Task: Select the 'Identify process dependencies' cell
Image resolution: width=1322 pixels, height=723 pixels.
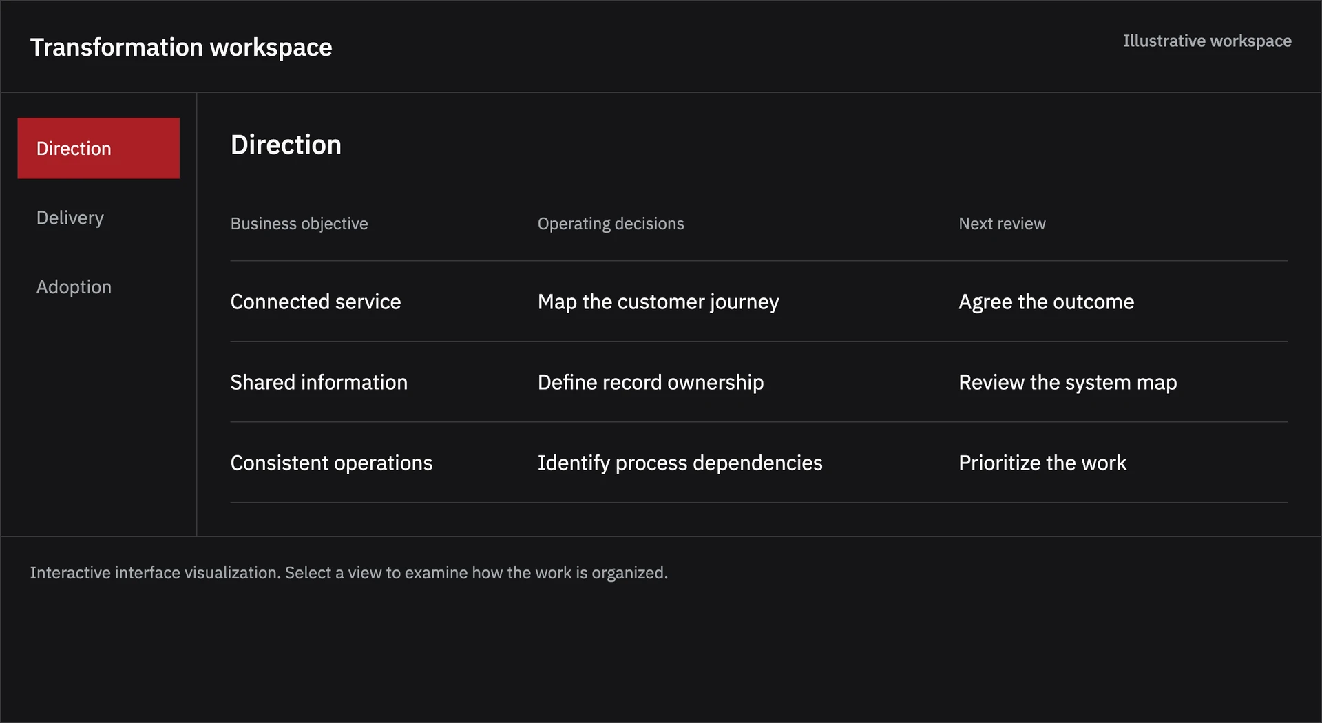Action: (680, 463)
